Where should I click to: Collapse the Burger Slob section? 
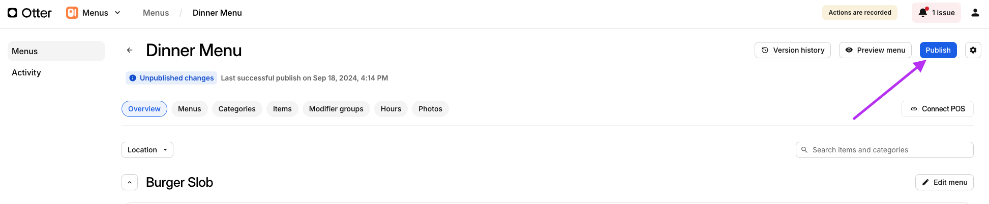coord(130,182)
